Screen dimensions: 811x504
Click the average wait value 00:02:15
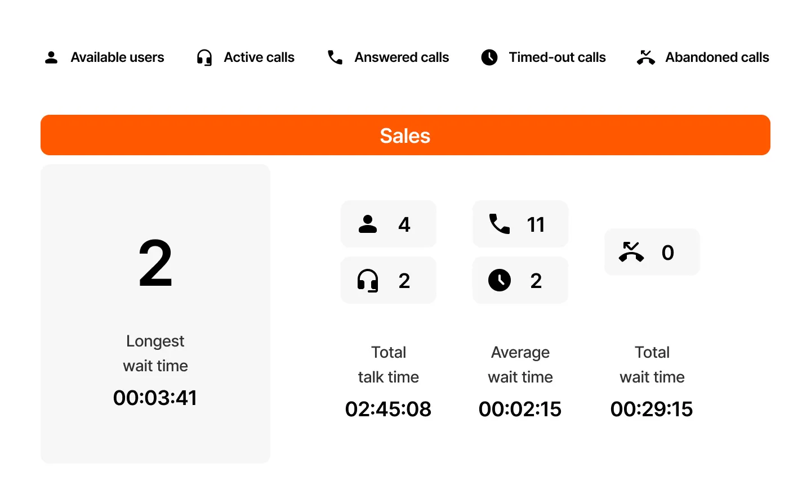pos(520,409)
